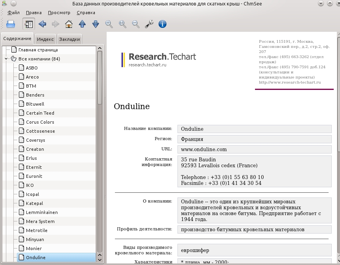The width and height of the screenshot is (340, 265).
Task: Open Icopal company page
Action: pyautogui.click(x=32, y=194)
